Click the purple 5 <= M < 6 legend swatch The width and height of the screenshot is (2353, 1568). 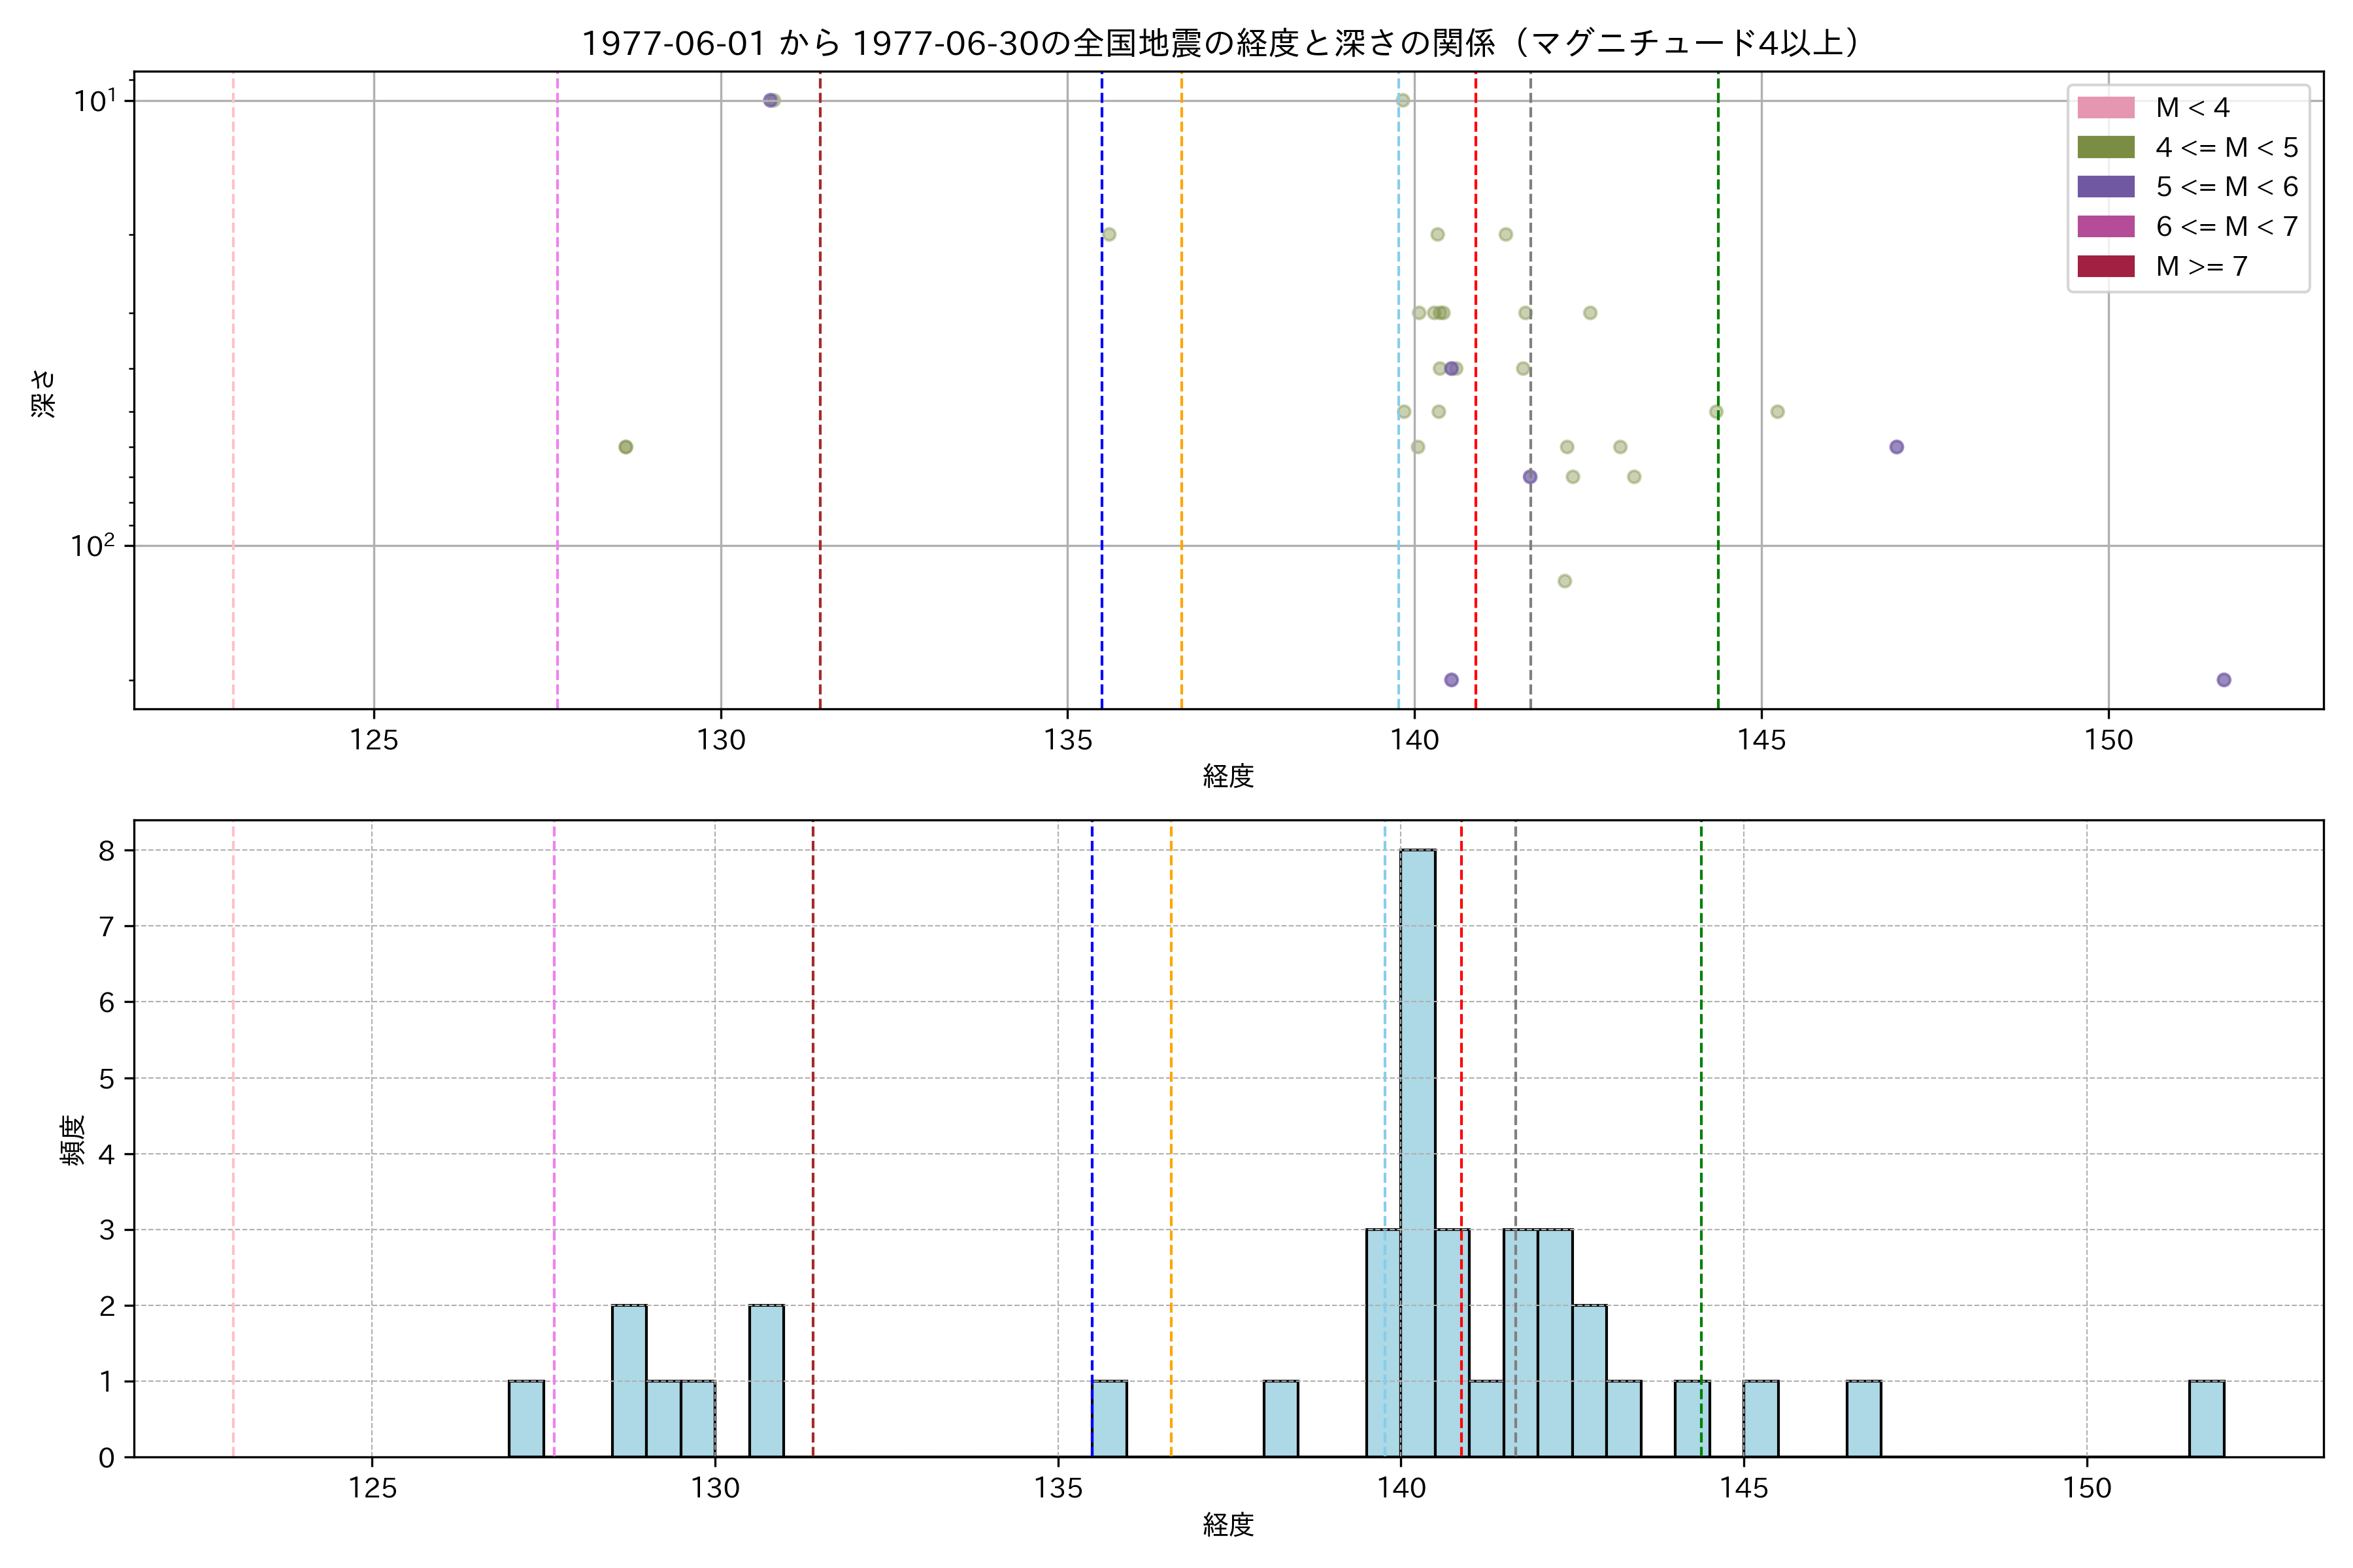pyautogui.click(x=2106, y=187)
